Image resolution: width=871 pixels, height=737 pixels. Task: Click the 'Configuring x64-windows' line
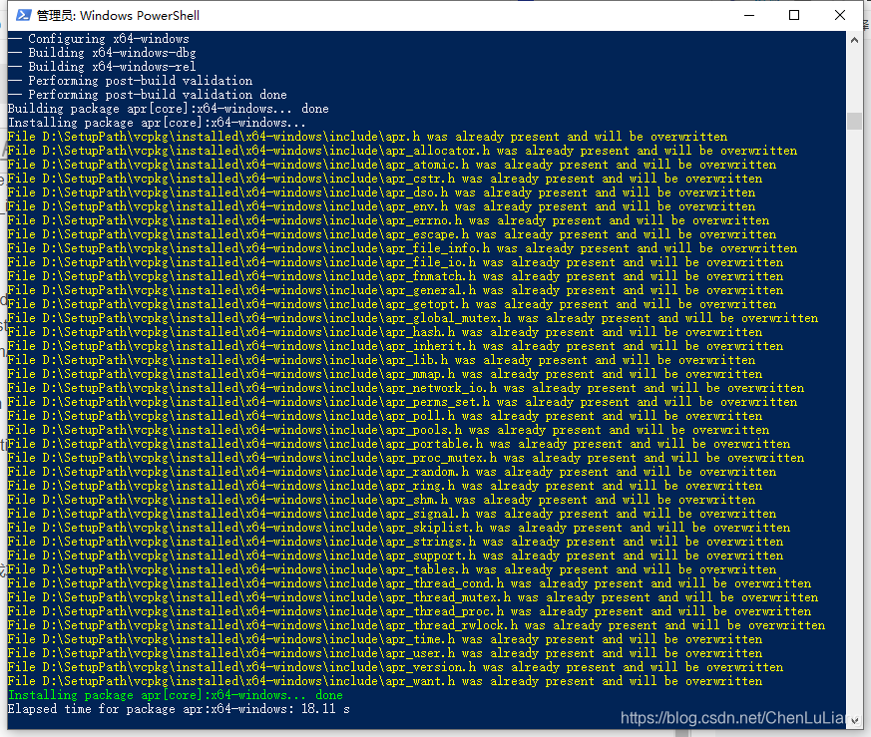pyautogui.click(x=99, y=39)
